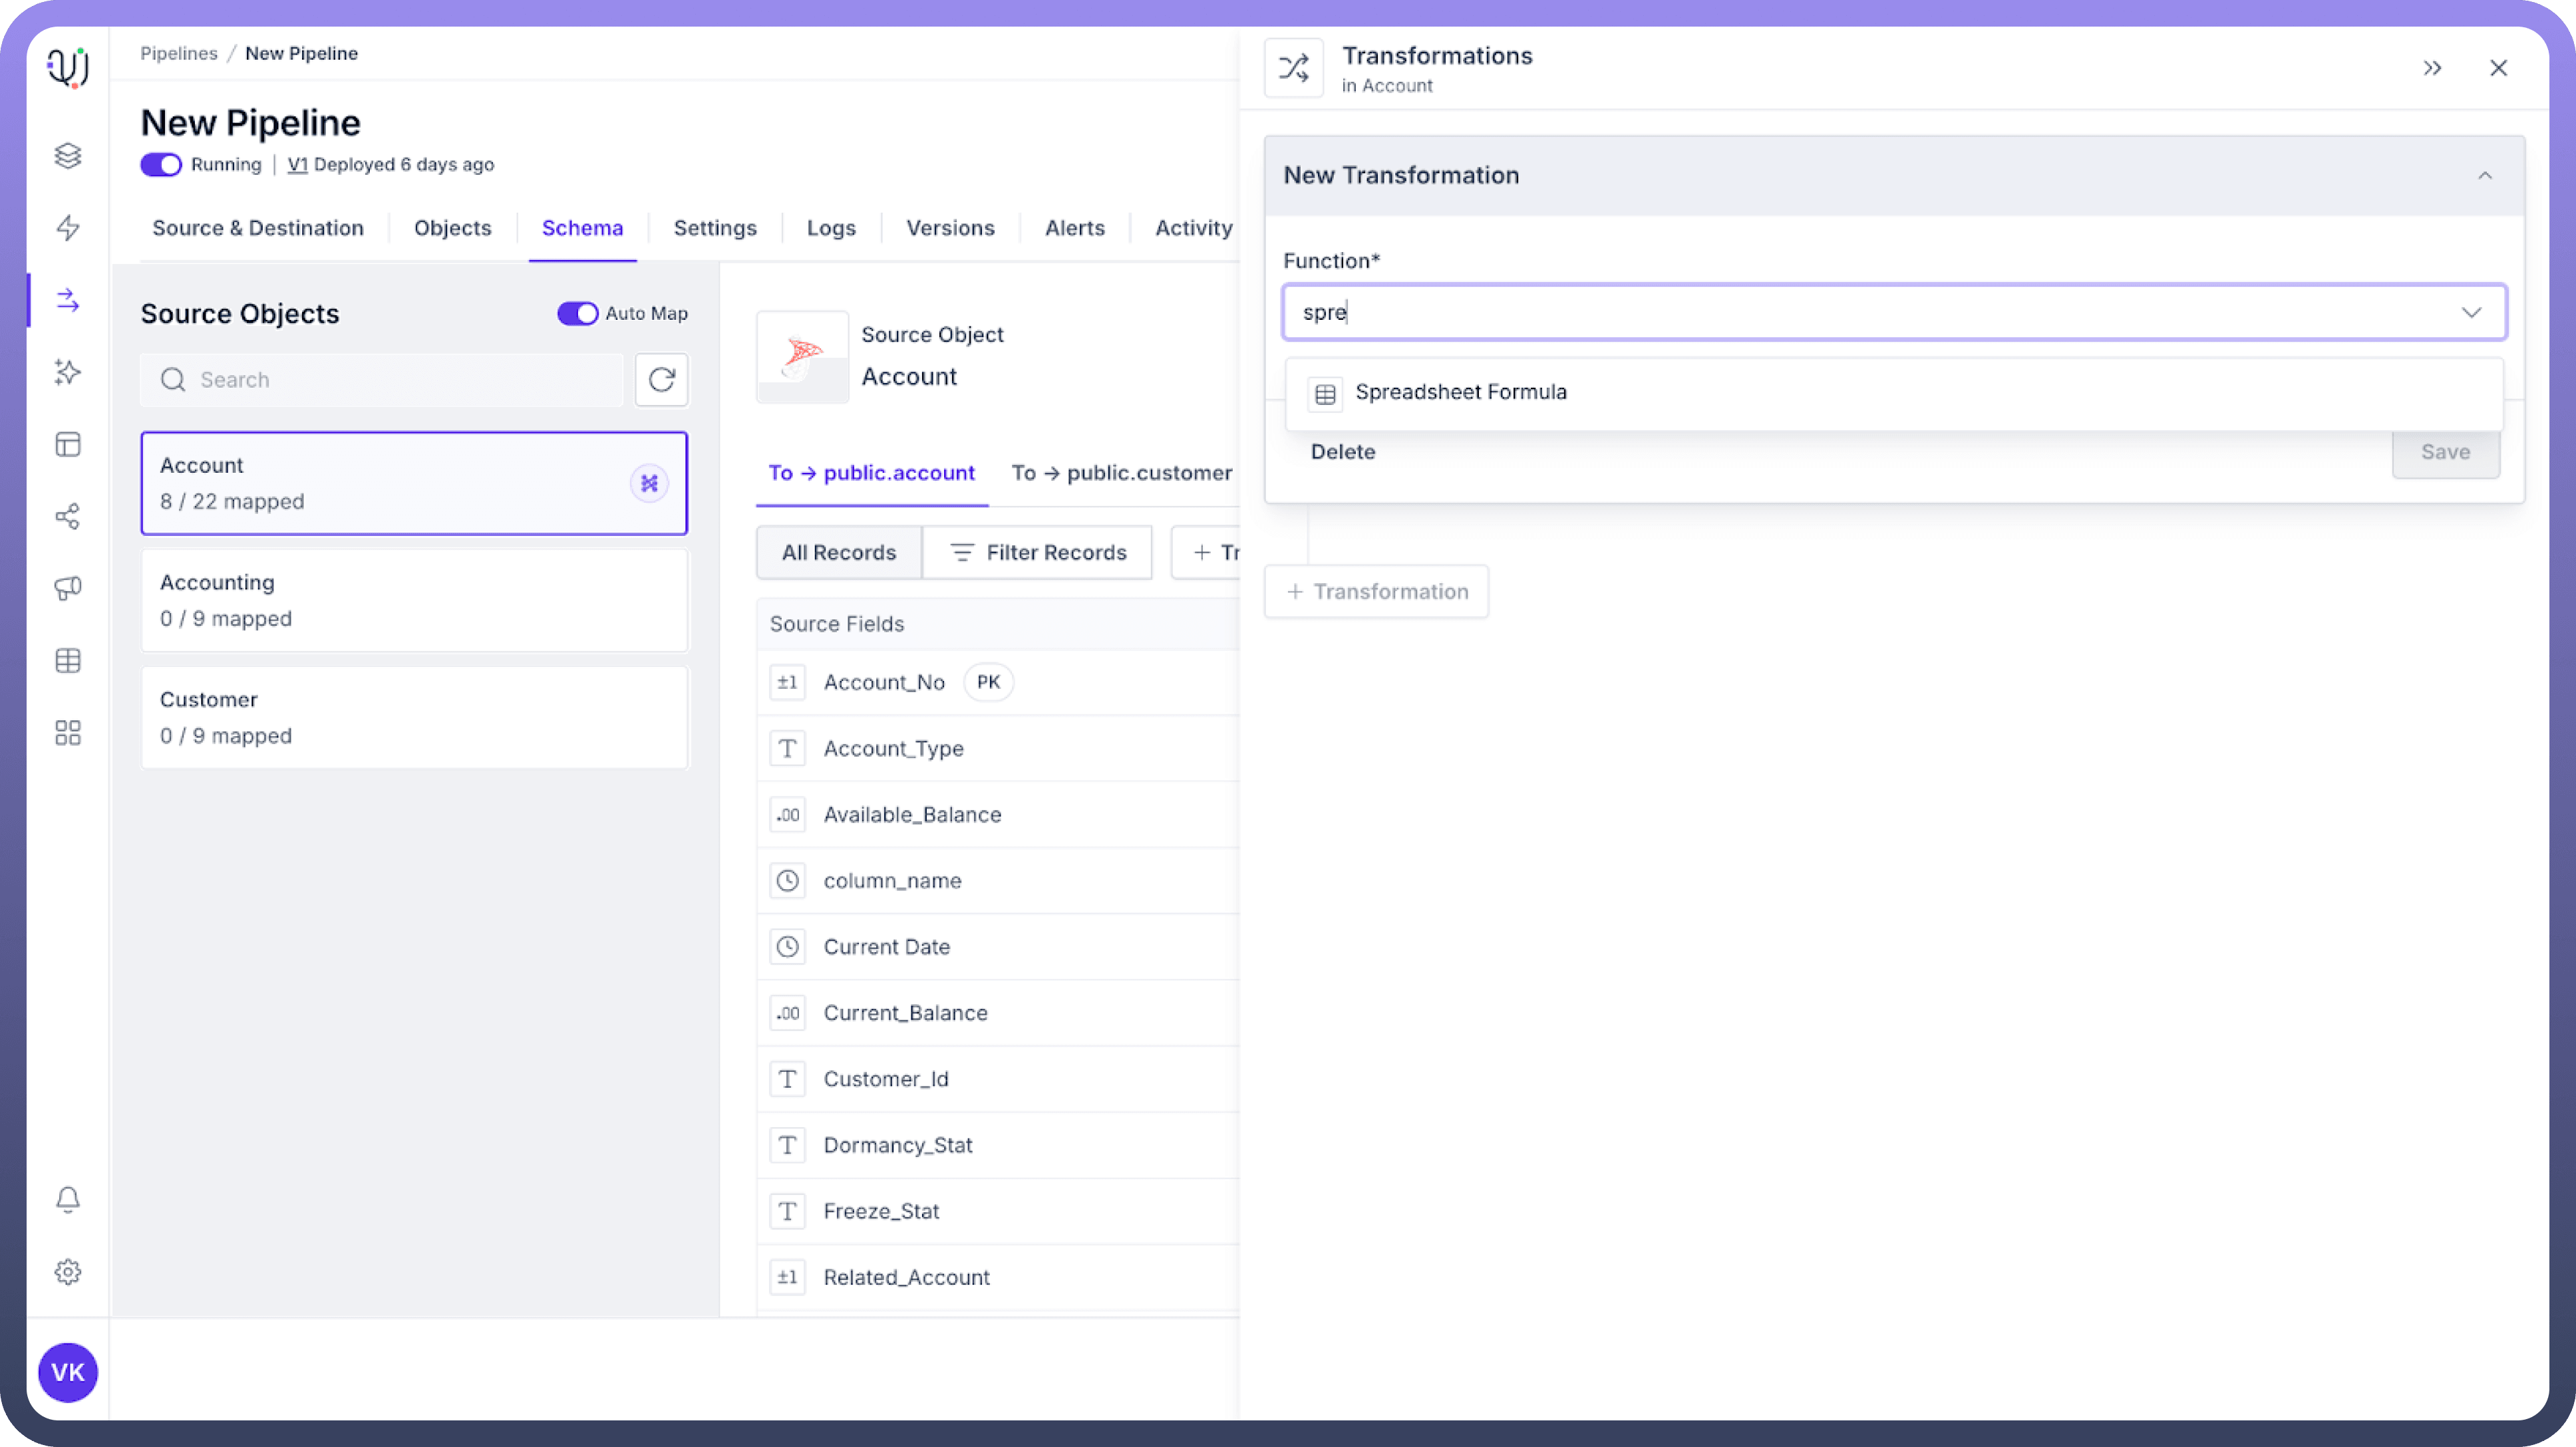Click the layers icon in left sidebar
Screen dimensions: 2576x1447
[x=67, y=156]
